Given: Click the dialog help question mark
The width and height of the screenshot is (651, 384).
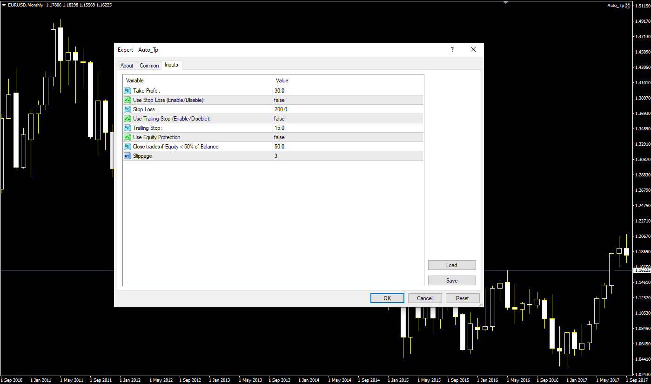Looking at the screenshot, I should click(452, 50).
